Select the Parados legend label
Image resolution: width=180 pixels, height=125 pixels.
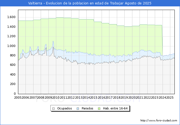click(88, 108)
